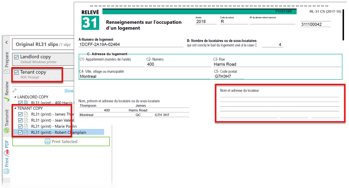Uncheck the RL31 James Thompson slip
The image size is (349, 188).
click(20, 114)
